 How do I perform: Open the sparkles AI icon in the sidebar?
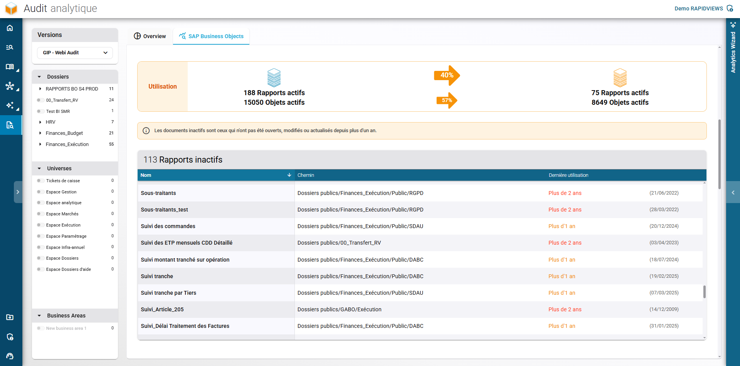click(10, 106)
